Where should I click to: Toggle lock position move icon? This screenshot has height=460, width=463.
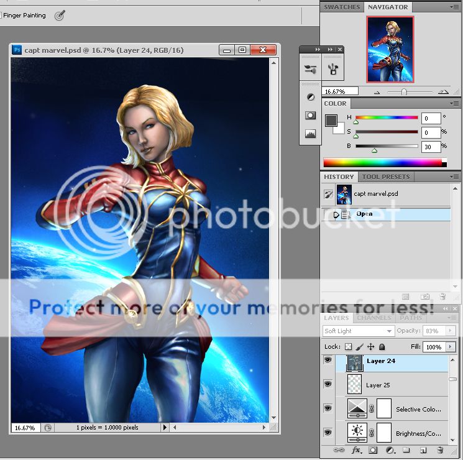[x=370, y=346]
